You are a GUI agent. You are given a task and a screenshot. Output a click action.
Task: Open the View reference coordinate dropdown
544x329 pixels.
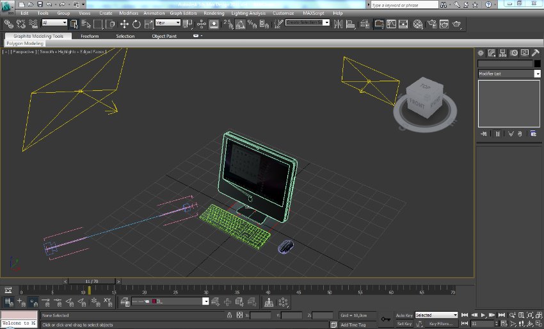[x=168, y=23]
